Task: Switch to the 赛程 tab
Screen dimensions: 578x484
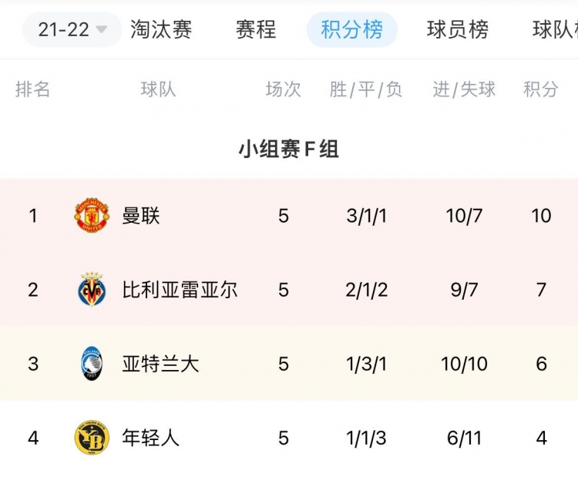Action: (x=256, y=29)
